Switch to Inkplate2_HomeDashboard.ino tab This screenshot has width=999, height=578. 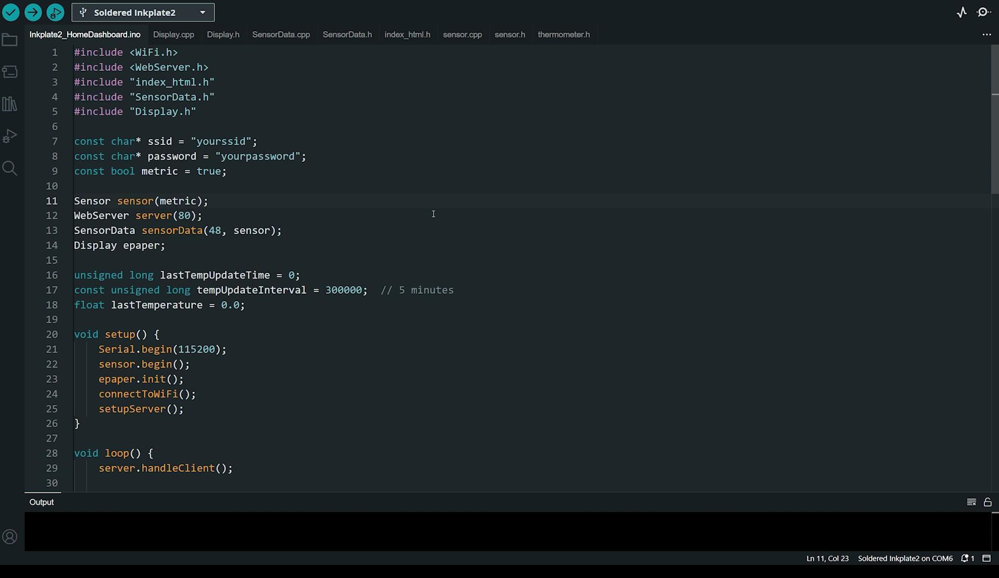[85, 35]
